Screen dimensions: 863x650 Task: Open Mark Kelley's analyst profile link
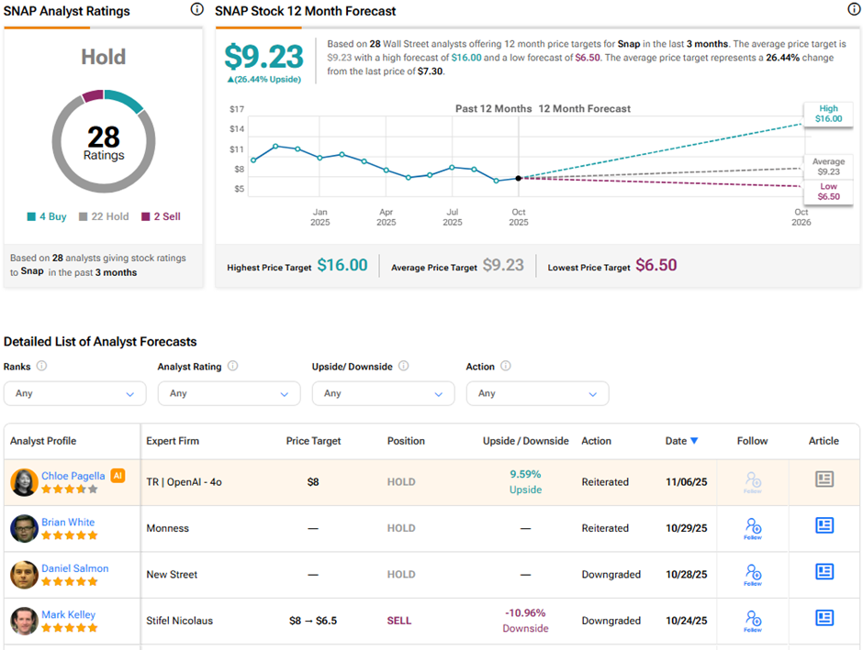[x=68, y=614]
